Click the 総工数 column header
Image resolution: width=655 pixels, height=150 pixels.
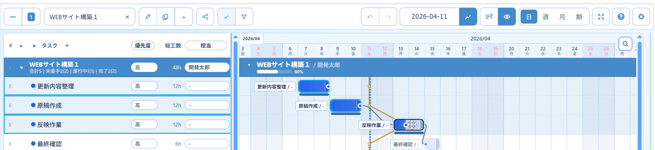(173, 45)
